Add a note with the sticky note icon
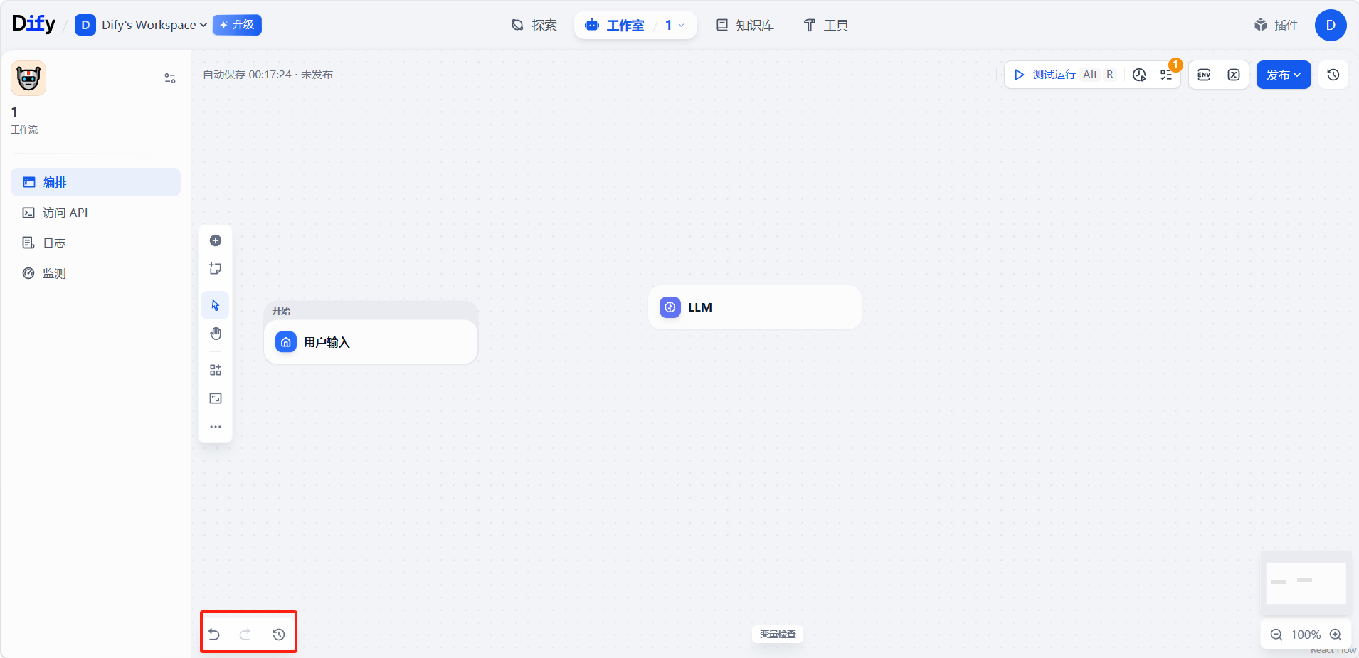Image resolution: width=1359 pixels, height=658 pixels. tap(216, 269)
